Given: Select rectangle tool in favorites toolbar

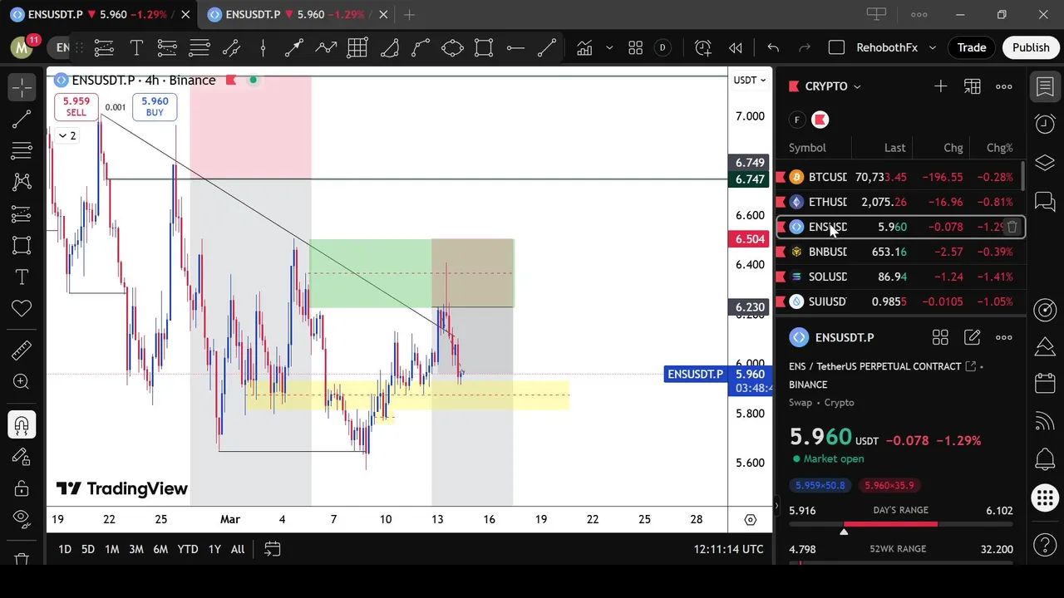Looking at the screenshot, I should tap(484, 48).
